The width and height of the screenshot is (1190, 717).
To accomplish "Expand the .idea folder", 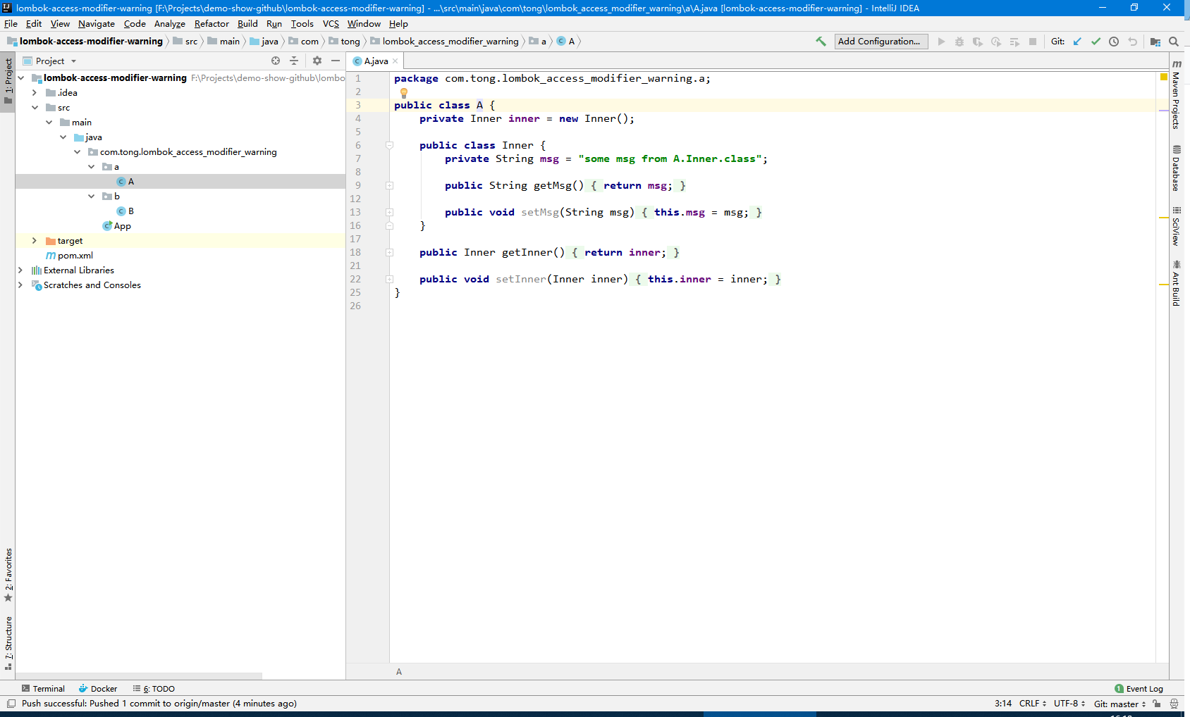I will 35,92.
